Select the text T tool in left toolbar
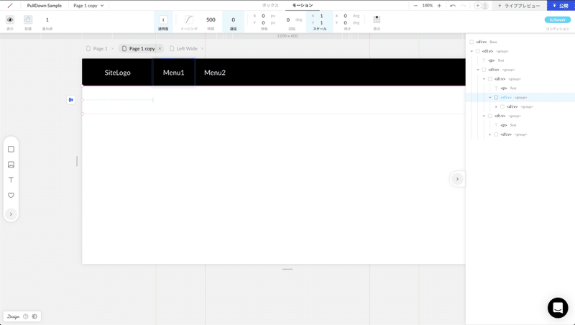The width and height of the screenshot is (575, 325). click(11, 180)
